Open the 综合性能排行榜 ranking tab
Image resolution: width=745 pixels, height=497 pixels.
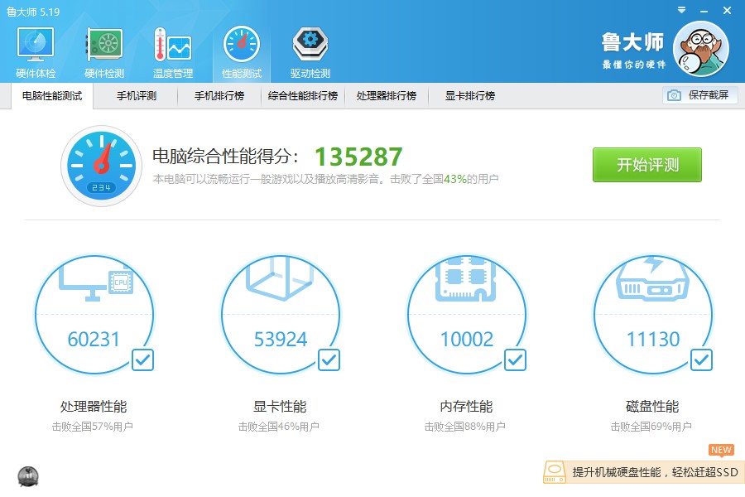tap(301, 96)
